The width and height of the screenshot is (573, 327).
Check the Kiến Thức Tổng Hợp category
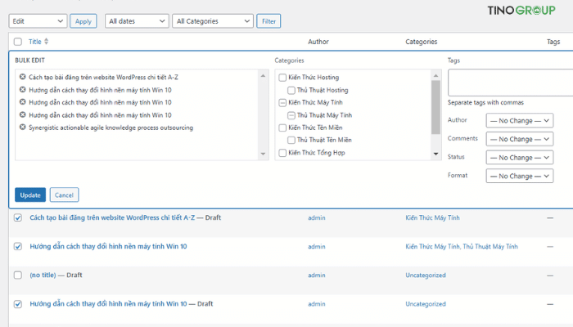(x=282, y=153)
